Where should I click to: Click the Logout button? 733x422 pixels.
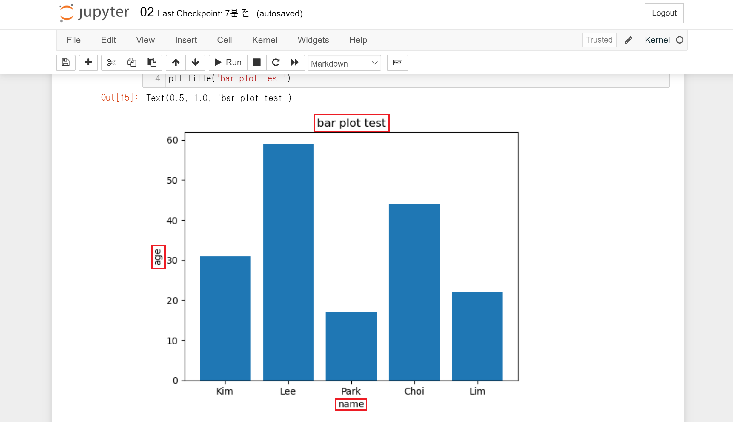coord(664,13)
